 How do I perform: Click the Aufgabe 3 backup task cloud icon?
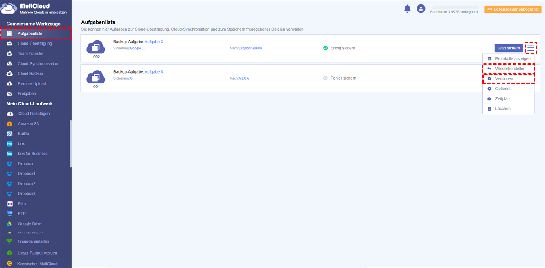(x=96, y=47)
